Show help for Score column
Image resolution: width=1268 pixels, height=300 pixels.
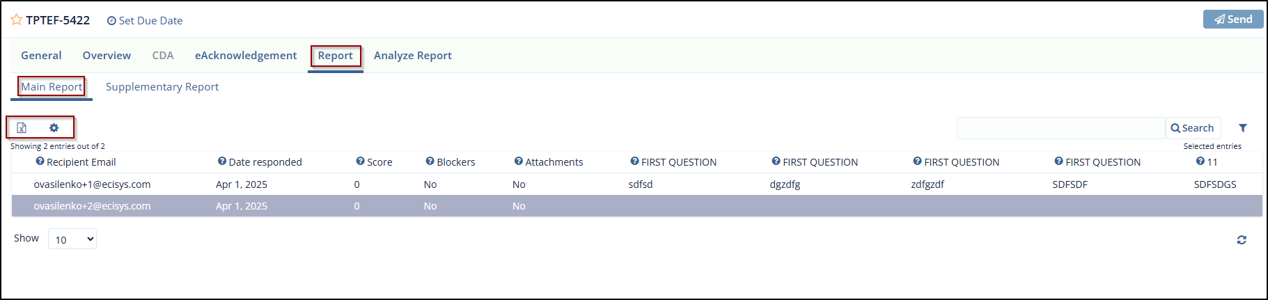tap(360, 161)
